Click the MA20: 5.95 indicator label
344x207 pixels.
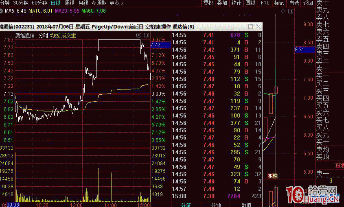coord(67,11)
